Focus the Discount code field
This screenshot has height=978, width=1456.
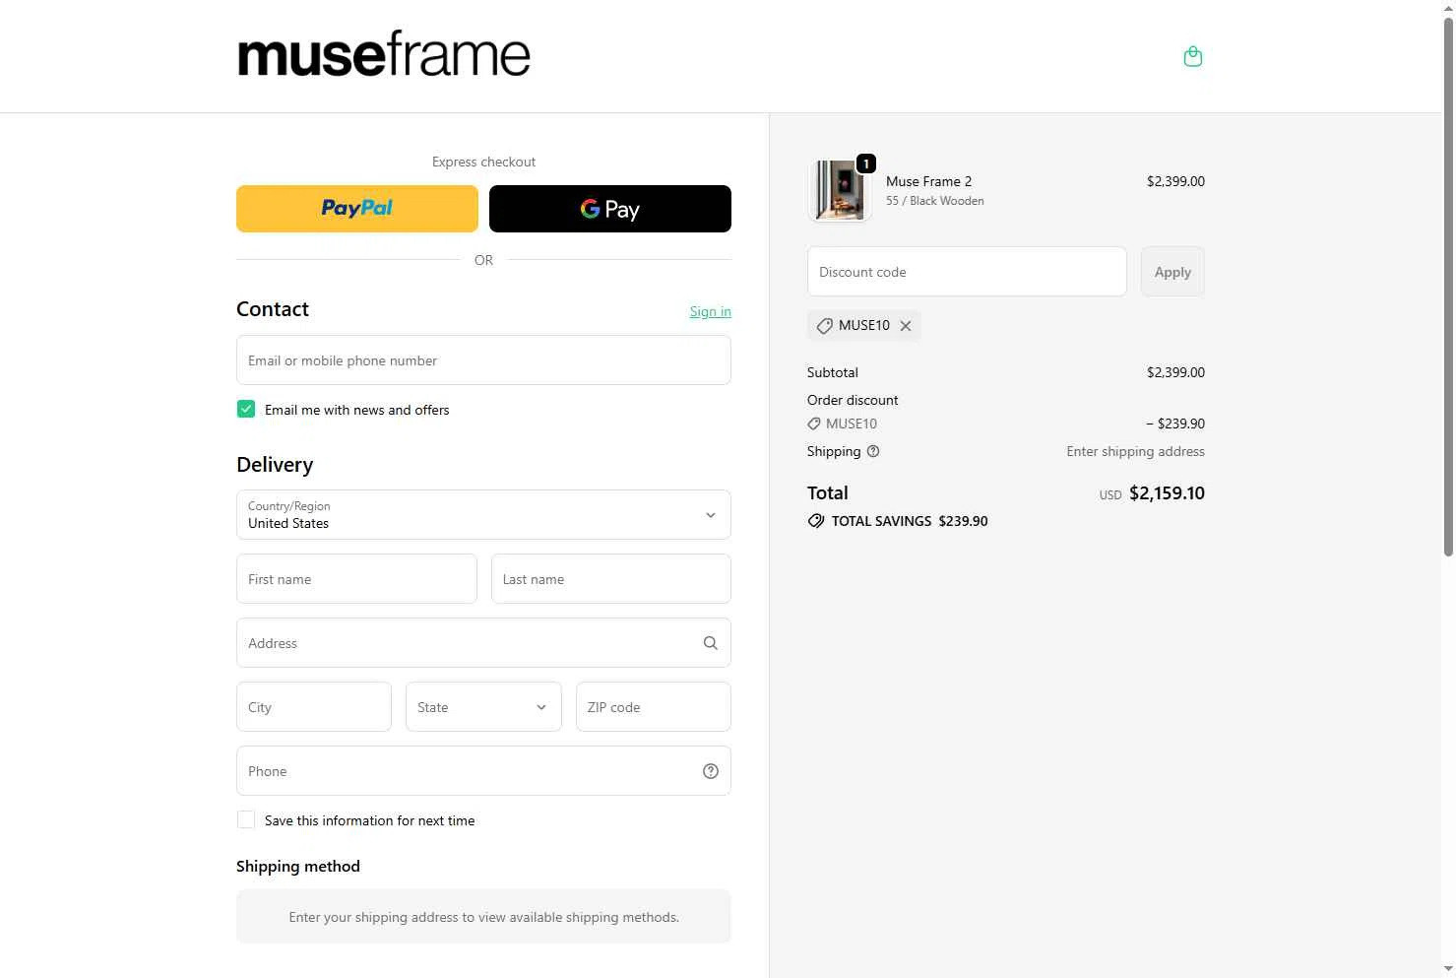967,272
